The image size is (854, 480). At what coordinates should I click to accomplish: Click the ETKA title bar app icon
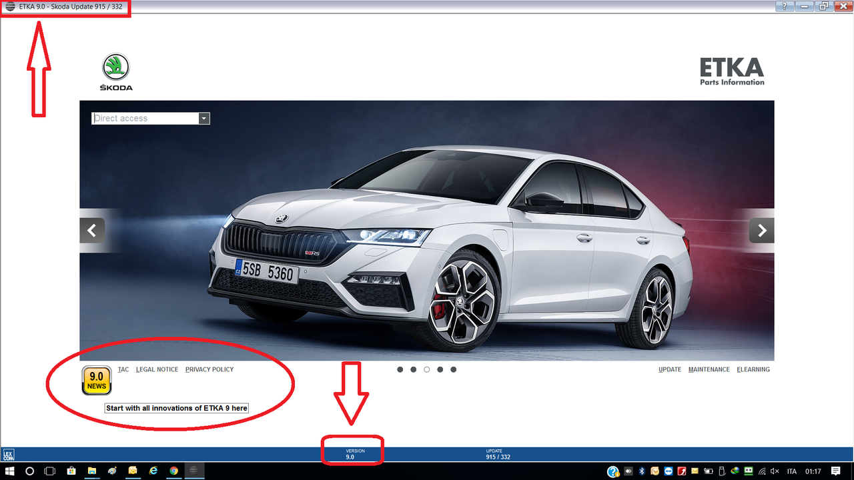click(10, 7)
